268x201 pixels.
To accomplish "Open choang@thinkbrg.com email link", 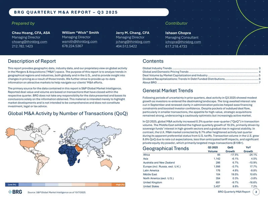I will pyautogui.click(x=29, y=42).
